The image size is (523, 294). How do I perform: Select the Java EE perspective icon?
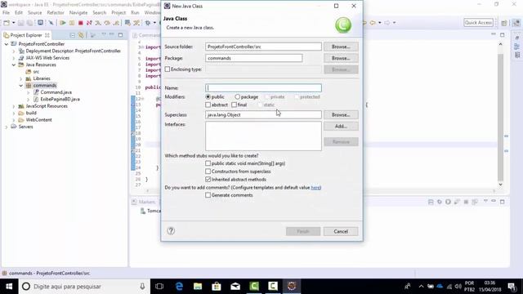(516, 23)
